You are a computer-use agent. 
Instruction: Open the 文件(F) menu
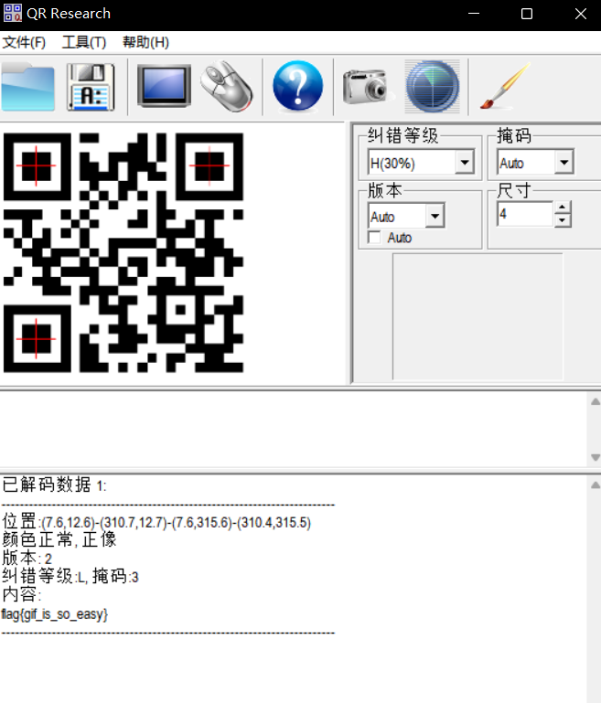coord(24,43)
